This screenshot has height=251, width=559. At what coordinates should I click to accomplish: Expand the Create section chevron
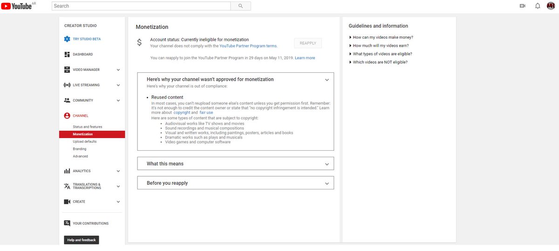[x=118, y=202]
